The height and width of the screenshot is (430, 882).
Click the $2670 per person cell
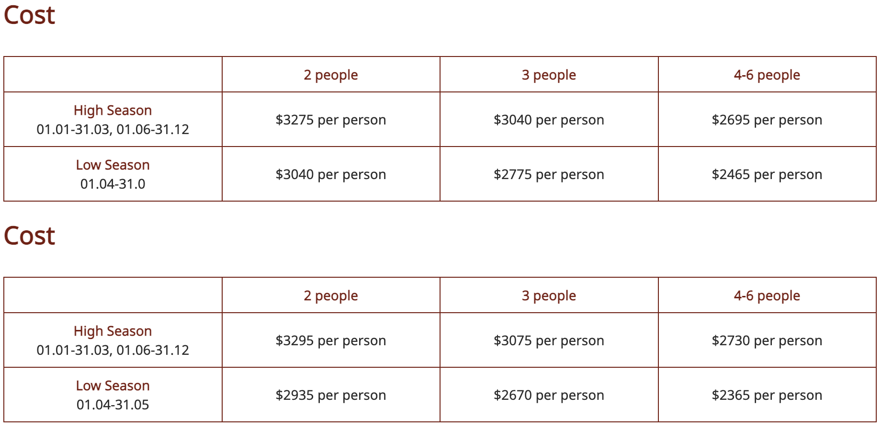[549, 395]
